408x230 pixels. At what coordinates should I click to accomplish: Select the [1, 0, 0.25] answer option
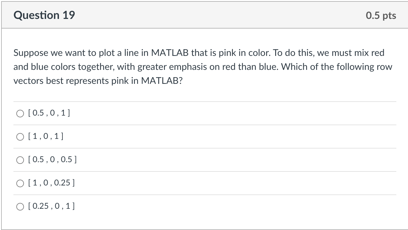click(20, 183)
